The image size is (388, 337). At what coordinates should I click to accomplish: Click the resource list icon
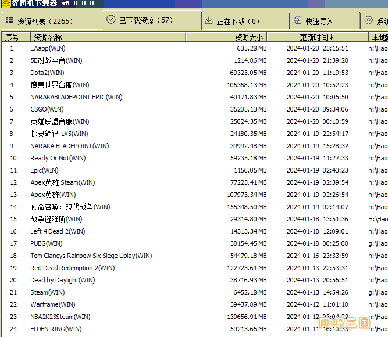pyautogui.click(x=9, y=20)
